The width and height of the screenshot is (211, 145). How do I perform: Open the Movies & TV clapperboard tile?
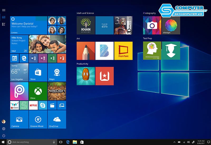point(52,105)
